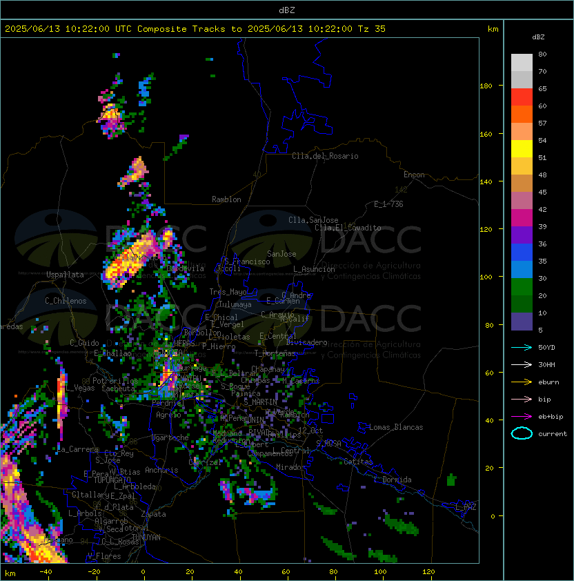Click the 'Catitas' place label
Screen dimensions: 574x581
click(358, 462)
